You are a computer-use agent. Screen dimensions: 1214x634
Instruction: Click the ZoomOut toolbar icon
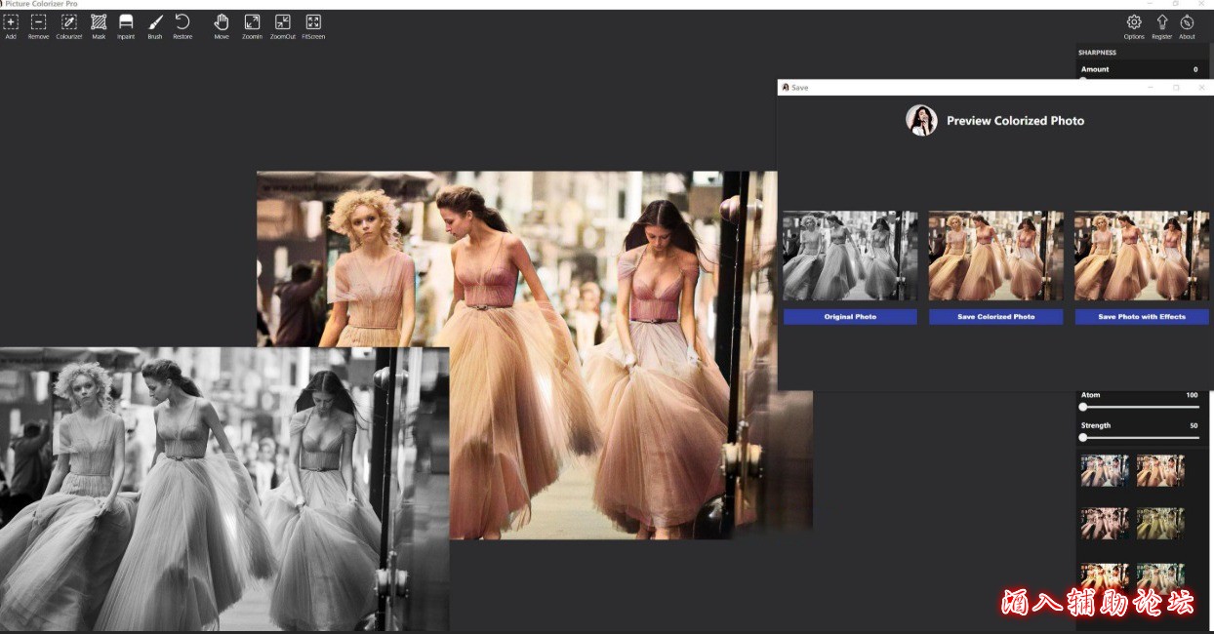point(283,22)
